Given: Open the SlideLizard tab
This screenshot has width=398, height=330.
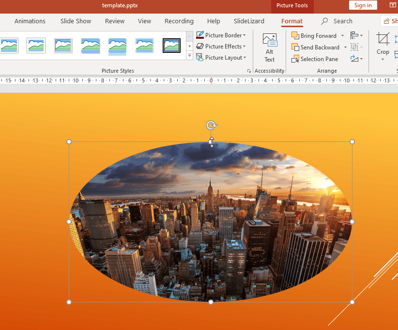Looking at the screenshot, I should (x=249, y=21).
